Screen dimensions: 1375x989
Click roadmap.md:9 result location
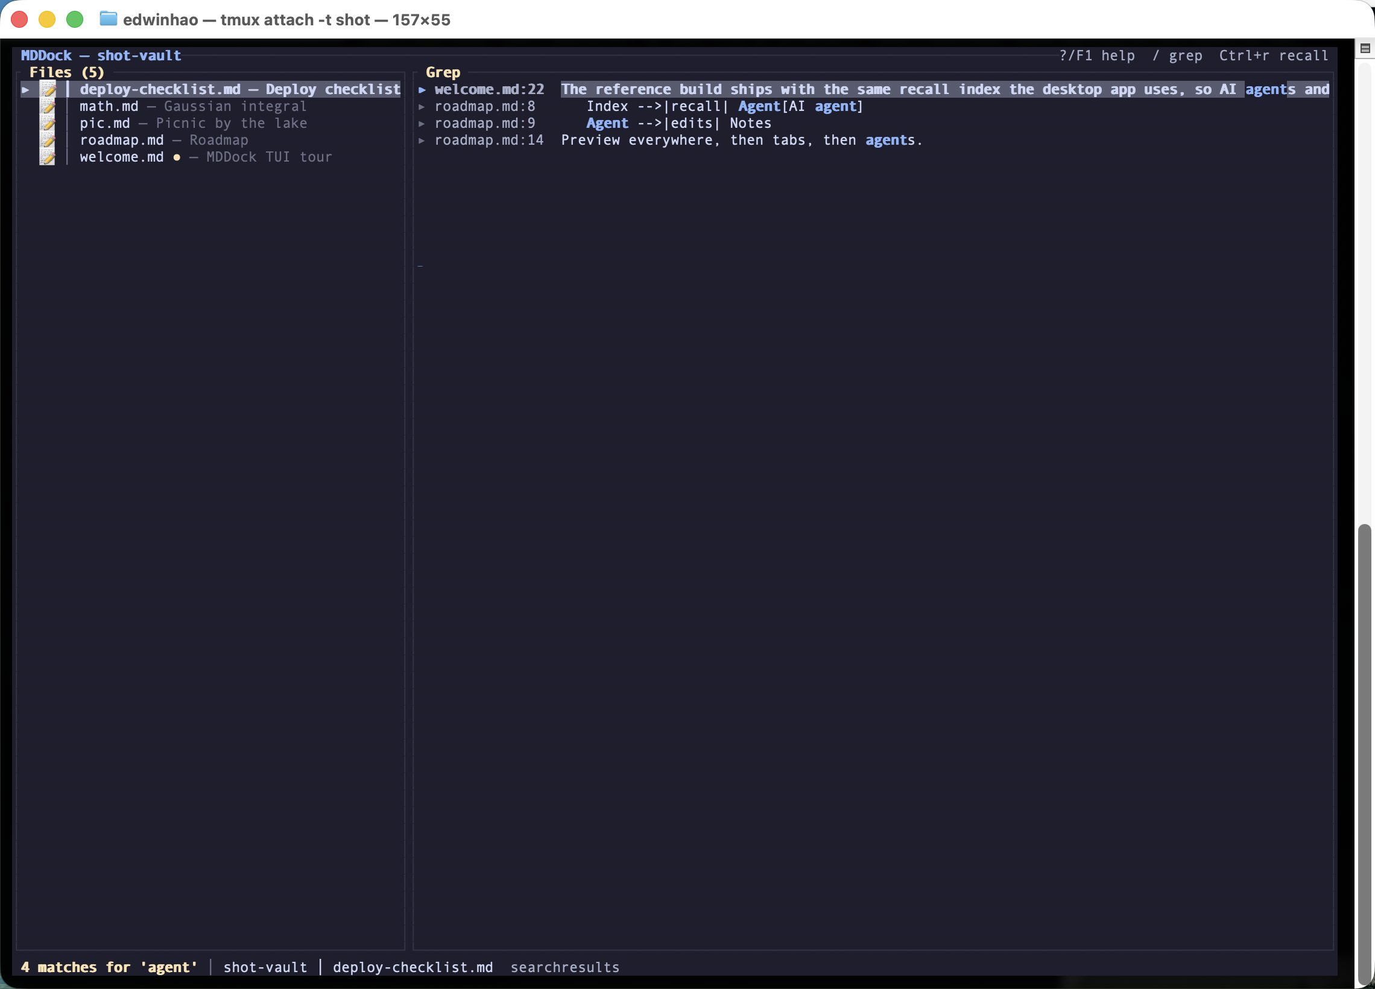tap(485, 124)
